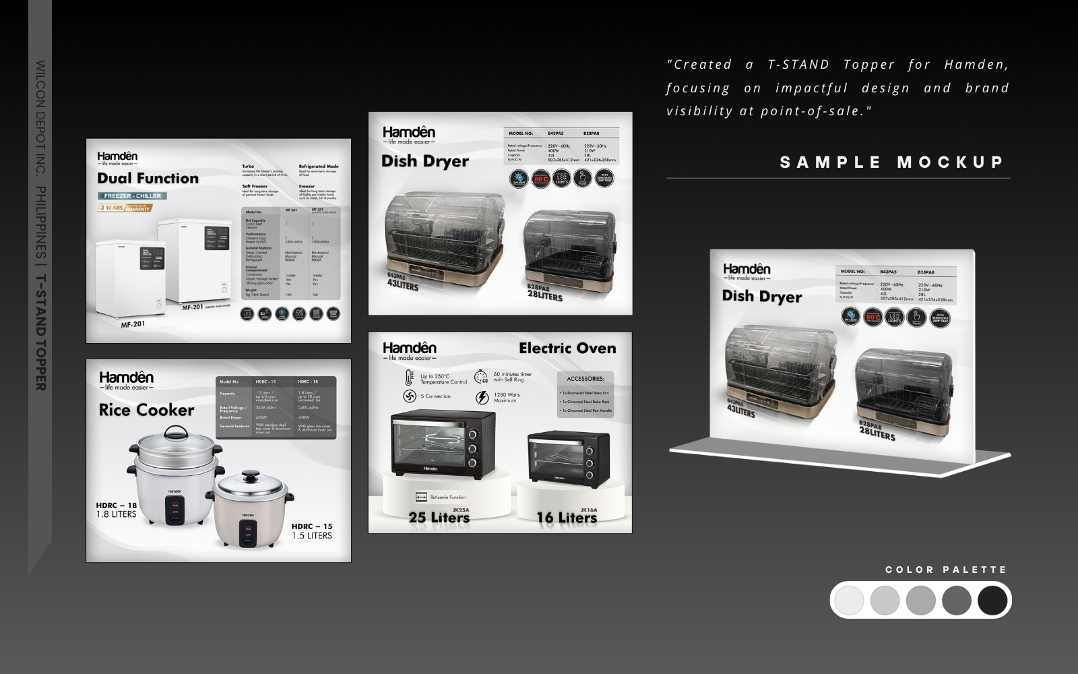Screen dimensions: 1078x674
Task: Click '16 Liters' label under small oven
Action: point(567,518)
